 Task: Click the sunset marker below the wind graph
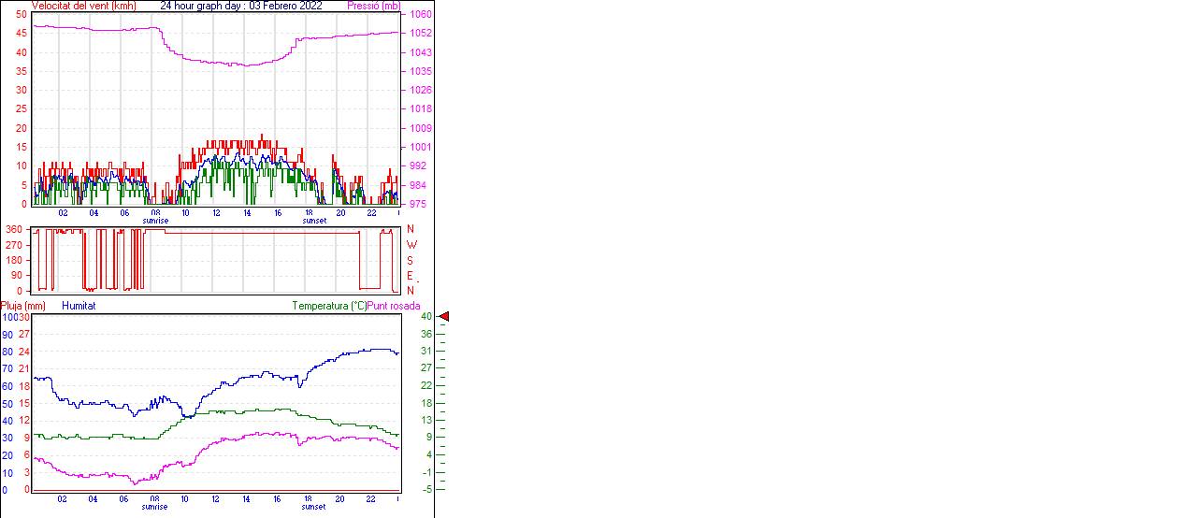pos(314,221)
